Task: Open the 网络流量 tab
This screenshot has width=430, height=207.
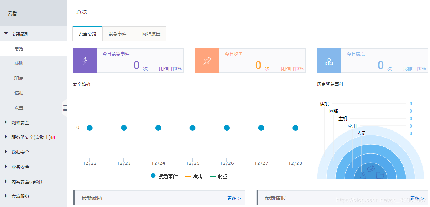Action: pos(151,34)
